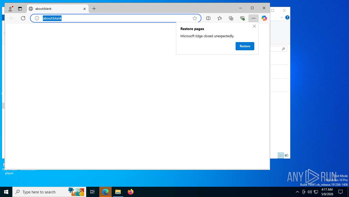Open Copilot sidebar
The image size is (349, 197).
(x=264, y=18)
